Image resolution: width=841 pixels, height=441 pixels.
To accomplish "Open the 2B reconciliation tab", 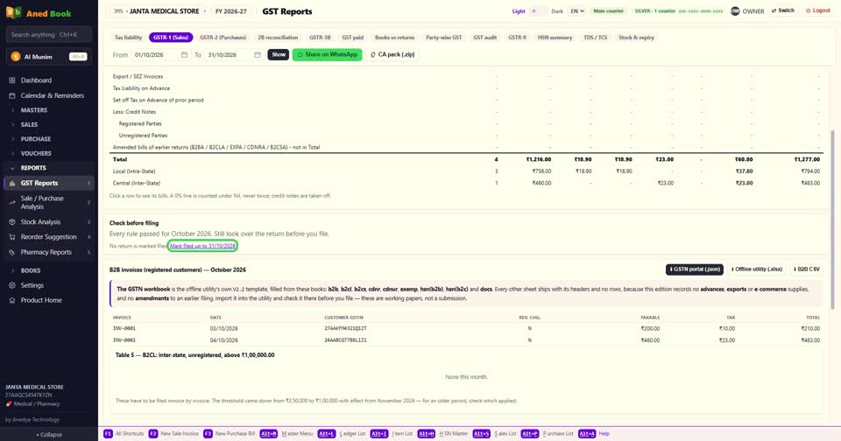I will pos(278,38).
